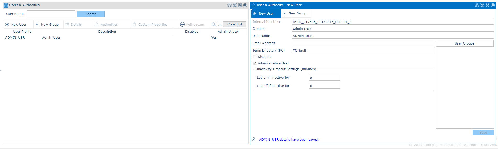The image size is (498, 149).
Task: Open Details for the selected user
Action: [73, 24]
